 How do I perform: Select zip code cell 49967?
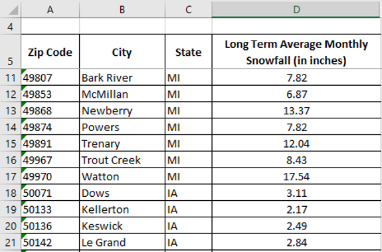50,160
